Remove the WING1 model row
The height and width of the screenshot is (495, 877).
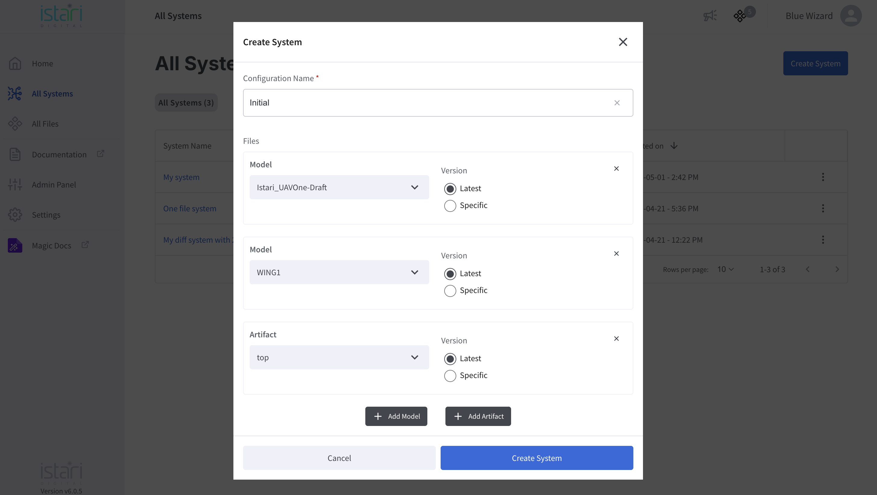[616, 254]
